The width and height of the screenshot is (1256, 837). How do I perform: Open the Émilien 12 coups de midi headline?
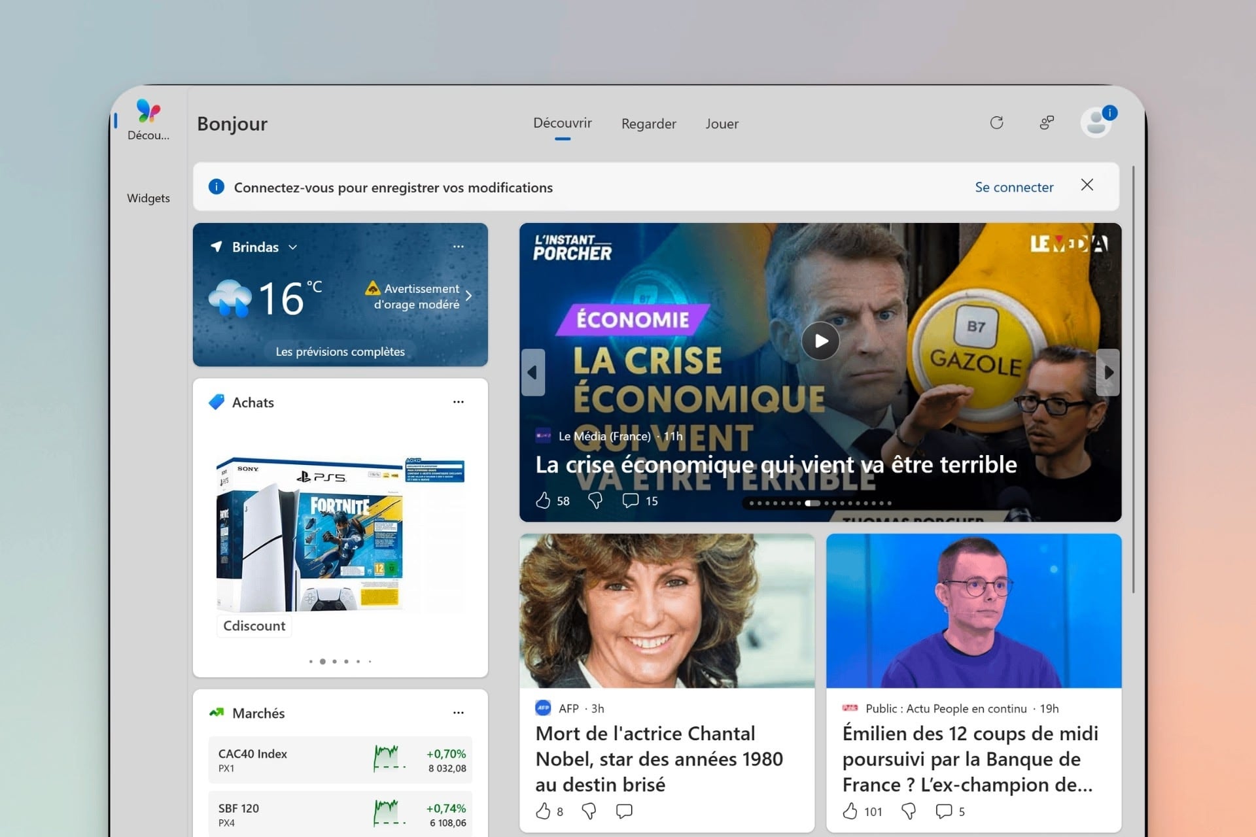pyautogui.click(x=970, y=759)
